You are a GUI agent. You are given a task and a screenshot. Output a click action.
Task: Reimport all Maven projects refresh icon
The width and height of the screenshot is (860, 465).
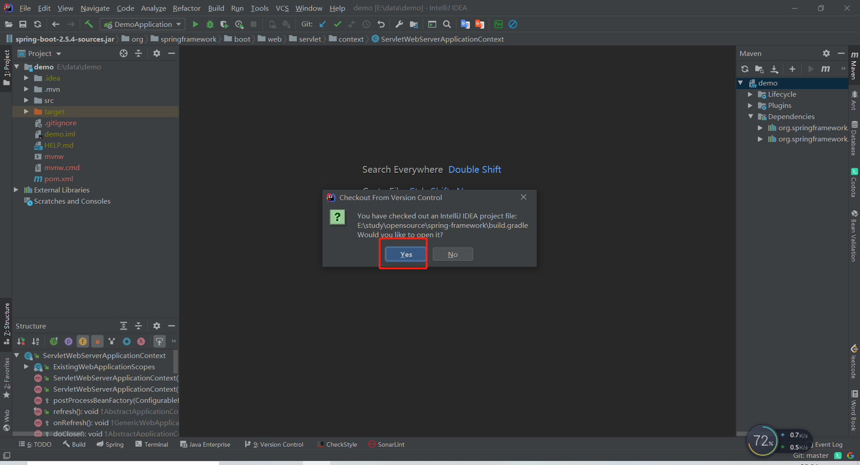[x=744, y=69]
